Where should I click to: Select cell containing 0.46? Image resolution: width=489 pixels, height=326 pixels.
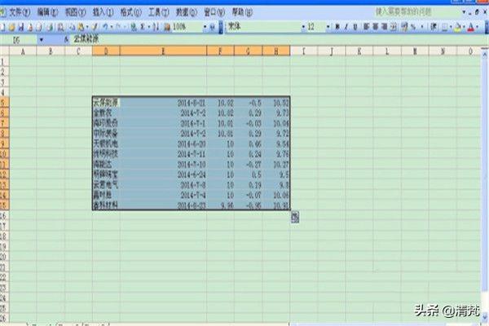pos(249,143)
